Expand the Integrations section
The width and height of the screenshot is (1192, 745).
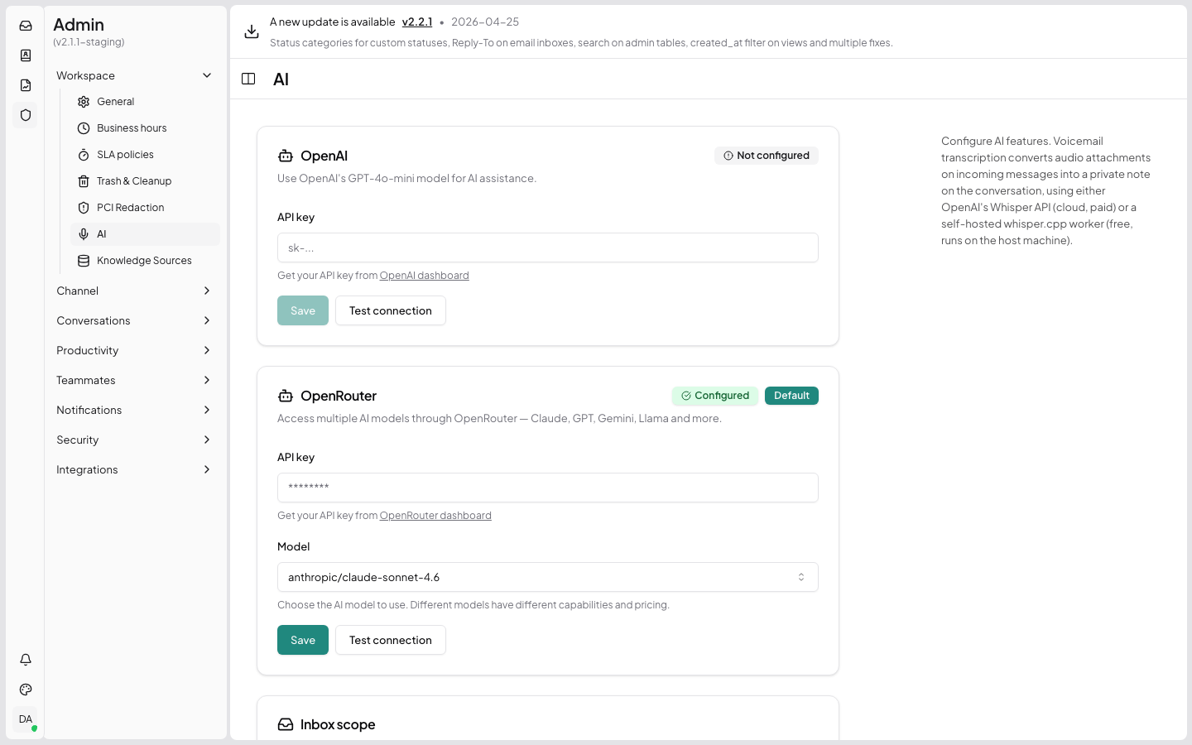click(135, 469)
